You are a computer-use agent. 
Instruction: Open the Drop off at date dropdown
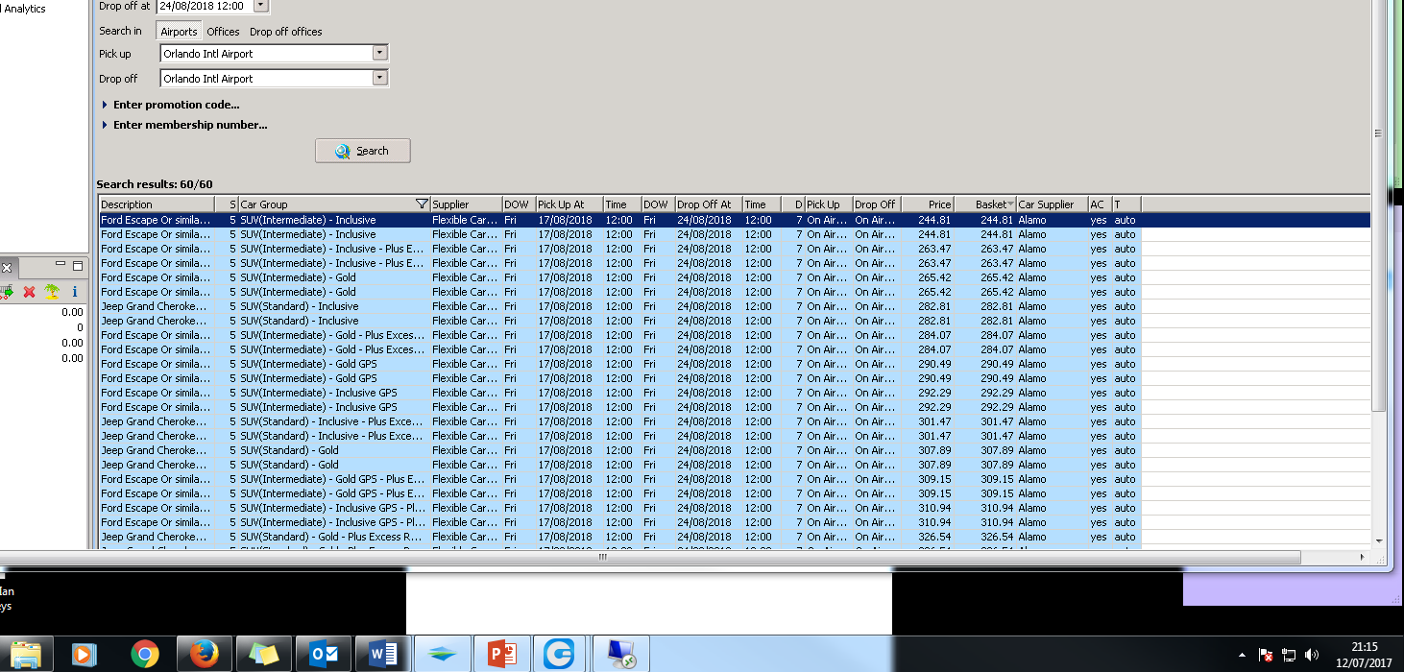point(261,6)
